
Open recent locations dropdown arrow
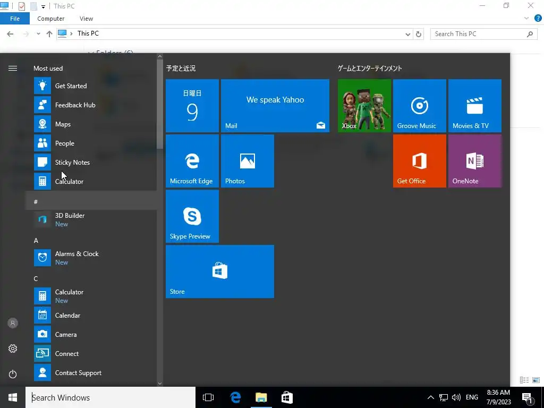click(x=38, y=33)
